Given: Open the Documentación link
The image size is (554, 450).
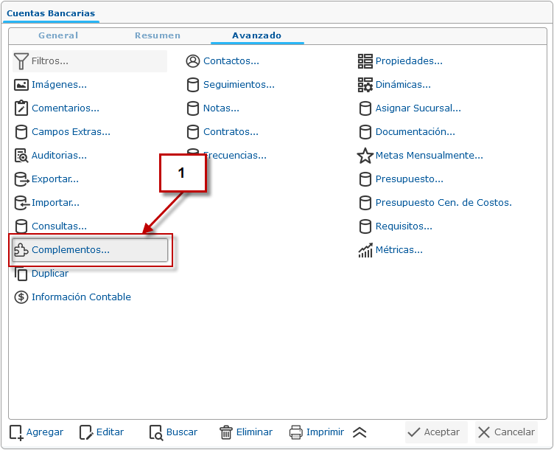Looking at the screenshot, I should (x=415, y=132).
